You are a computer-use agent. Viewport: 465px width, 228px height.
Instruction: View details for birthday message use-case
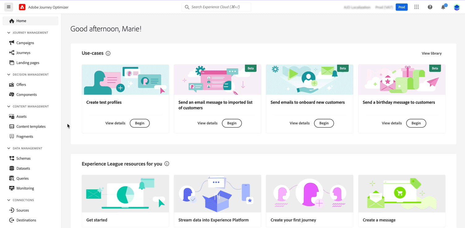click(392, 123)
